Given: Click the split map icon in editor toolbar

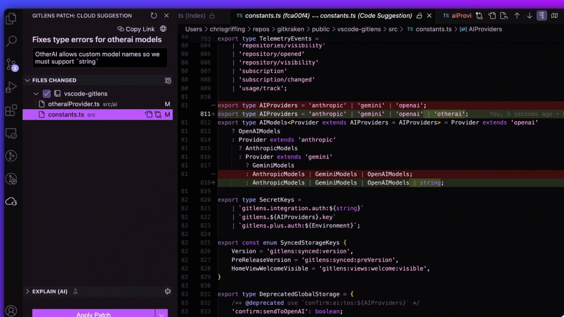Looking at the screenshot, I should coord(555,15).
